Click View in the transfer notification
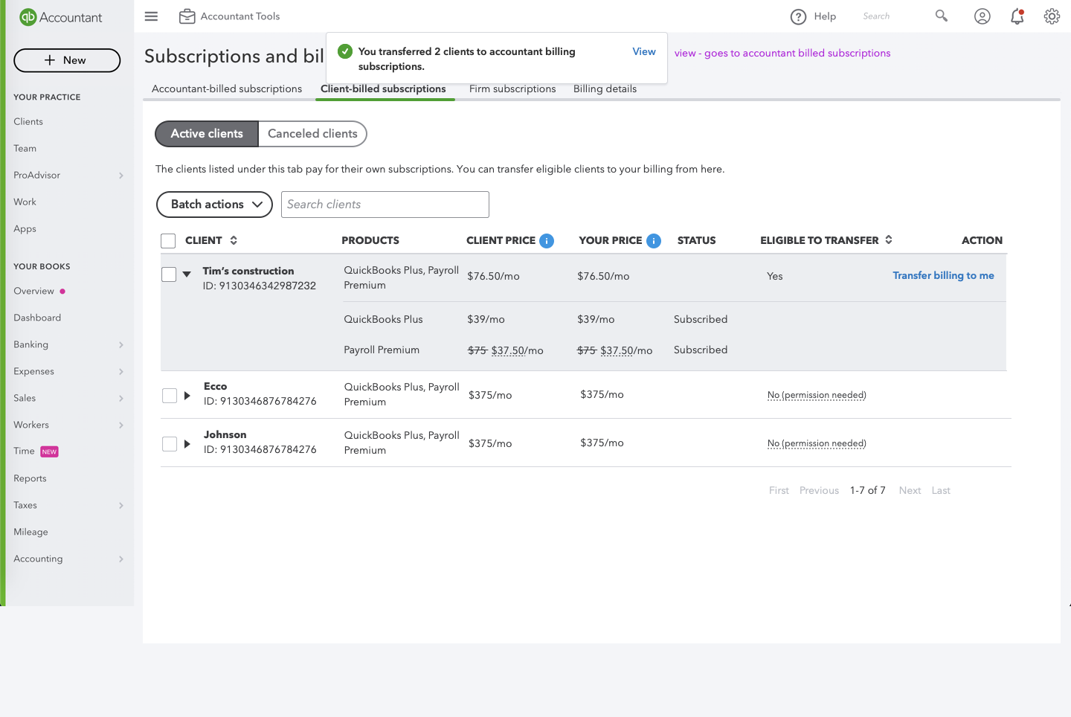1071x717 pixels. [644, 52]
